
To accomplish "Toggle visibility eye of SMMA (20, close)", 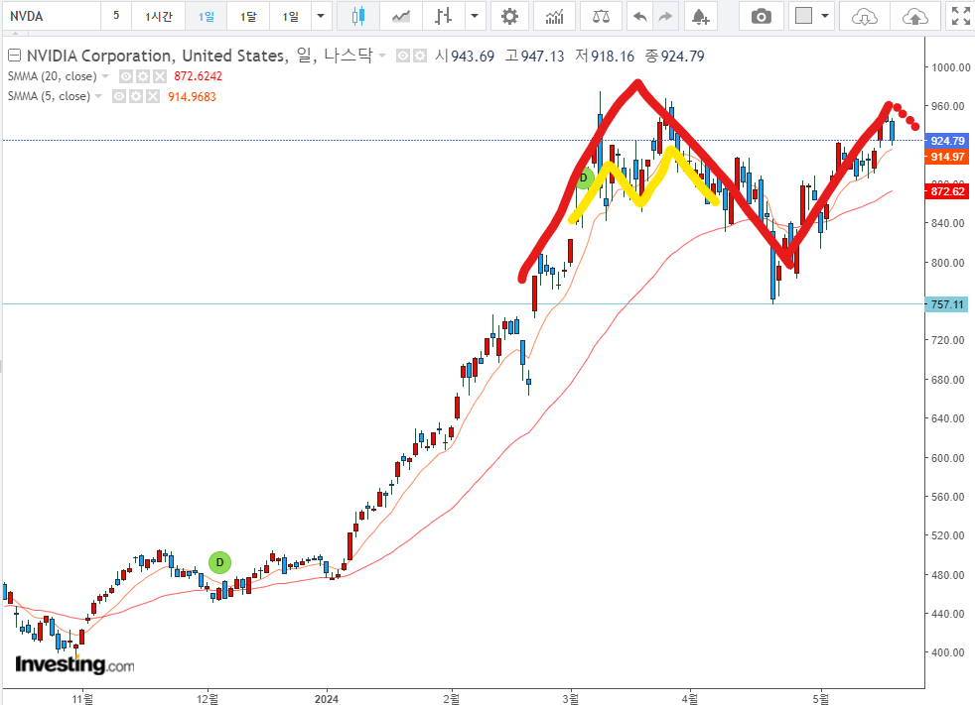I will pos(126,76).
